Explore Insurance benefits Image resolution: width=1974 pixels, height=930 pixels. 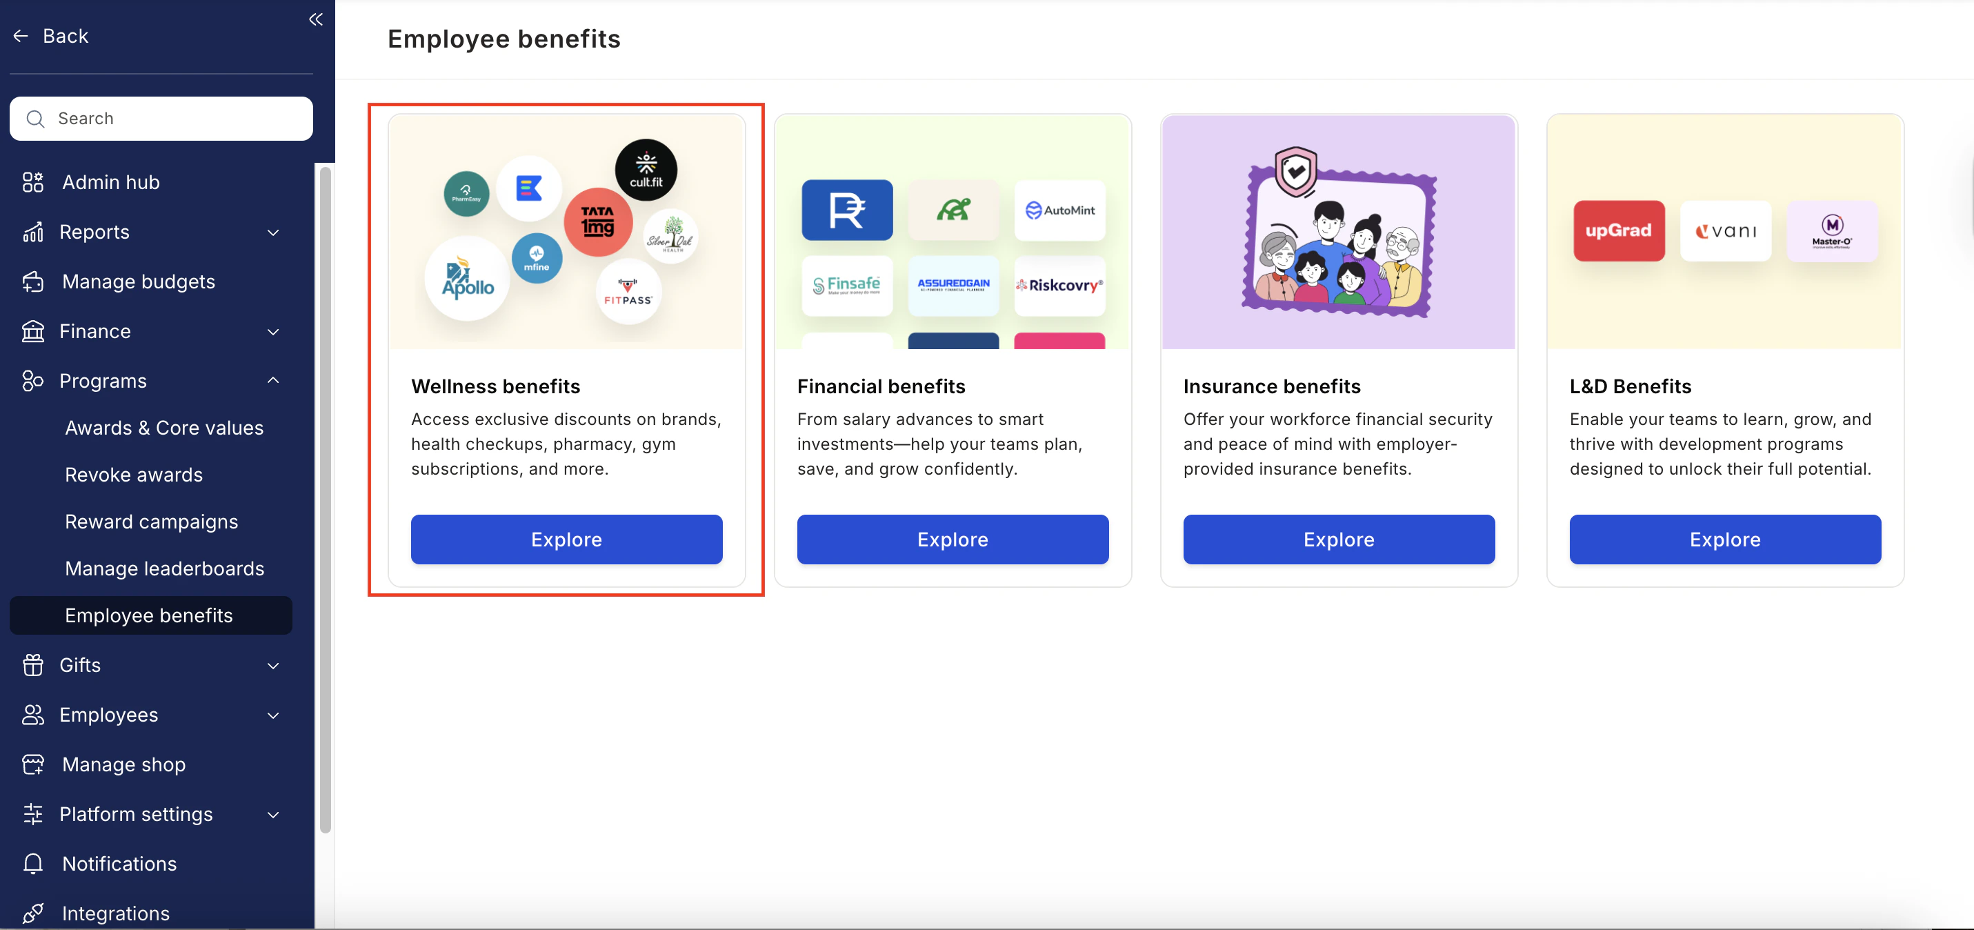[1339, 540]
